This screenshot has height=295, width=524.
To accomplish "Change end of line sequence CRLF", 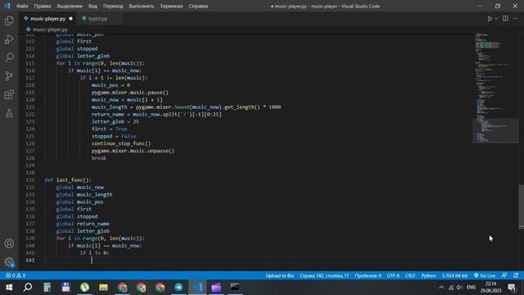I will coord(410,275).
